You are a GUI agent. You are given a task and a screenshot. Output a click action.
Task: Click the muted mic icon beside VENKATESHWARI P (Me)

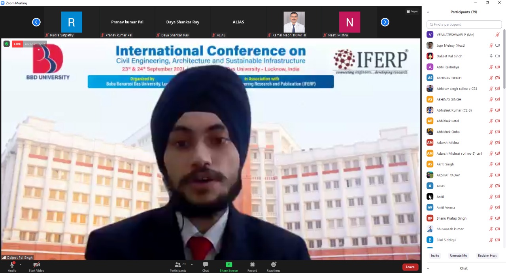498,35
